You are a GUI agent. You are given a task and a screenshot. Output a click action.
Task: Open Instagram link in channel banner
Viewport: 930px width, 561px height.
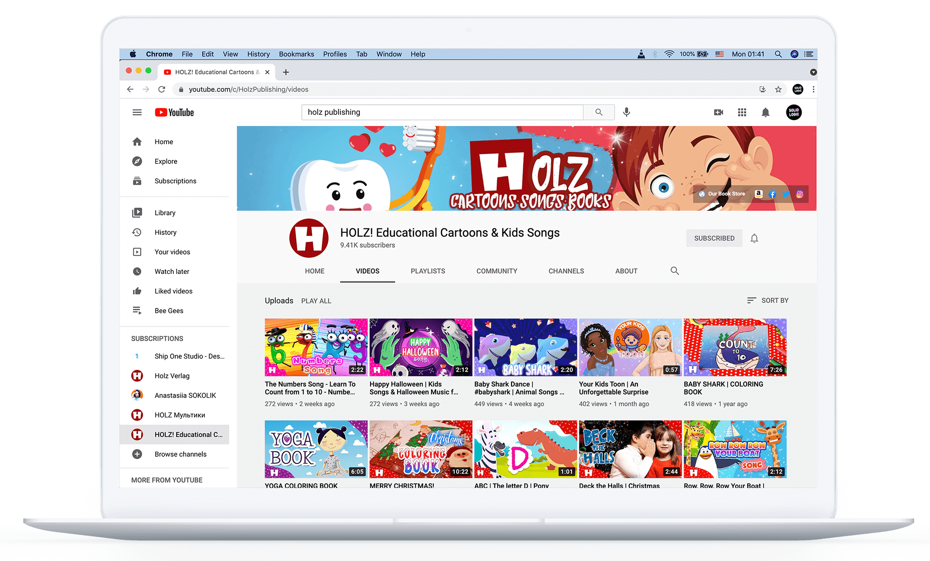[x=800, y=194]
